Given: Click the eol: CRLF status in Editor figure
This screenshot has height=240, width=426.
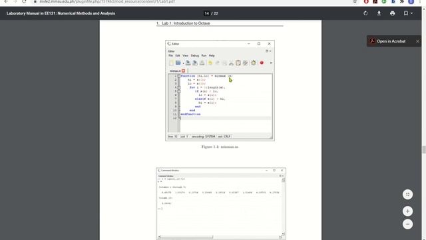Looking at the screenshot, I should (224, 137).
